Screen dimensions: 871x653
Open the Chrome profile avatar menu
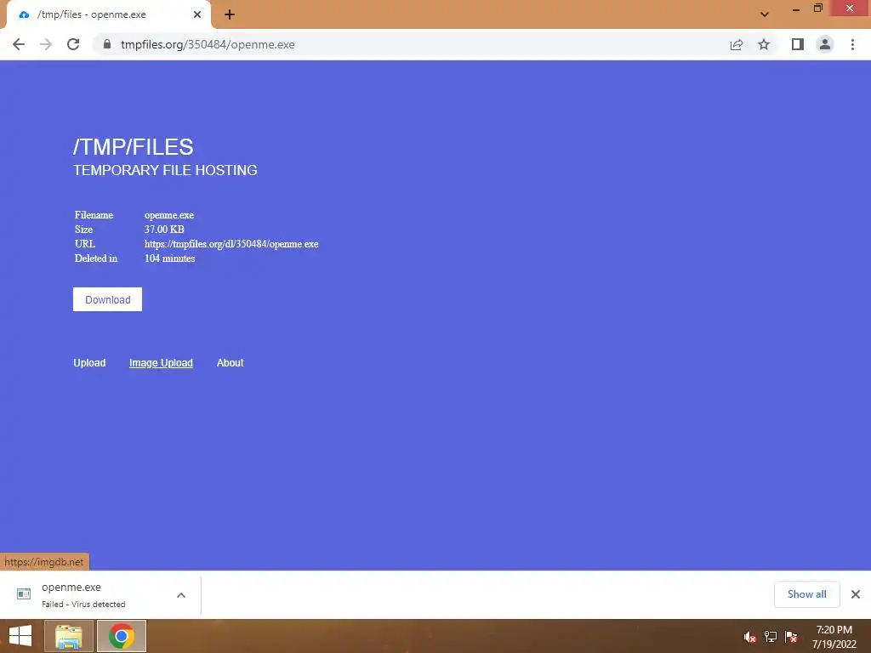(x=825, y=44)
